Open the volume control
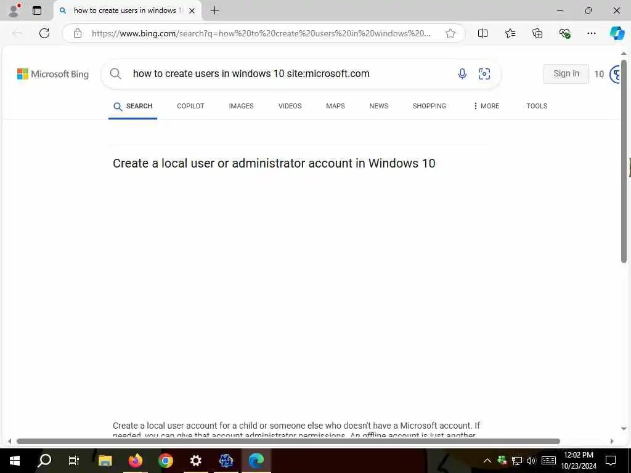Screen dimensions: 631x473 [x=531, y=461]
